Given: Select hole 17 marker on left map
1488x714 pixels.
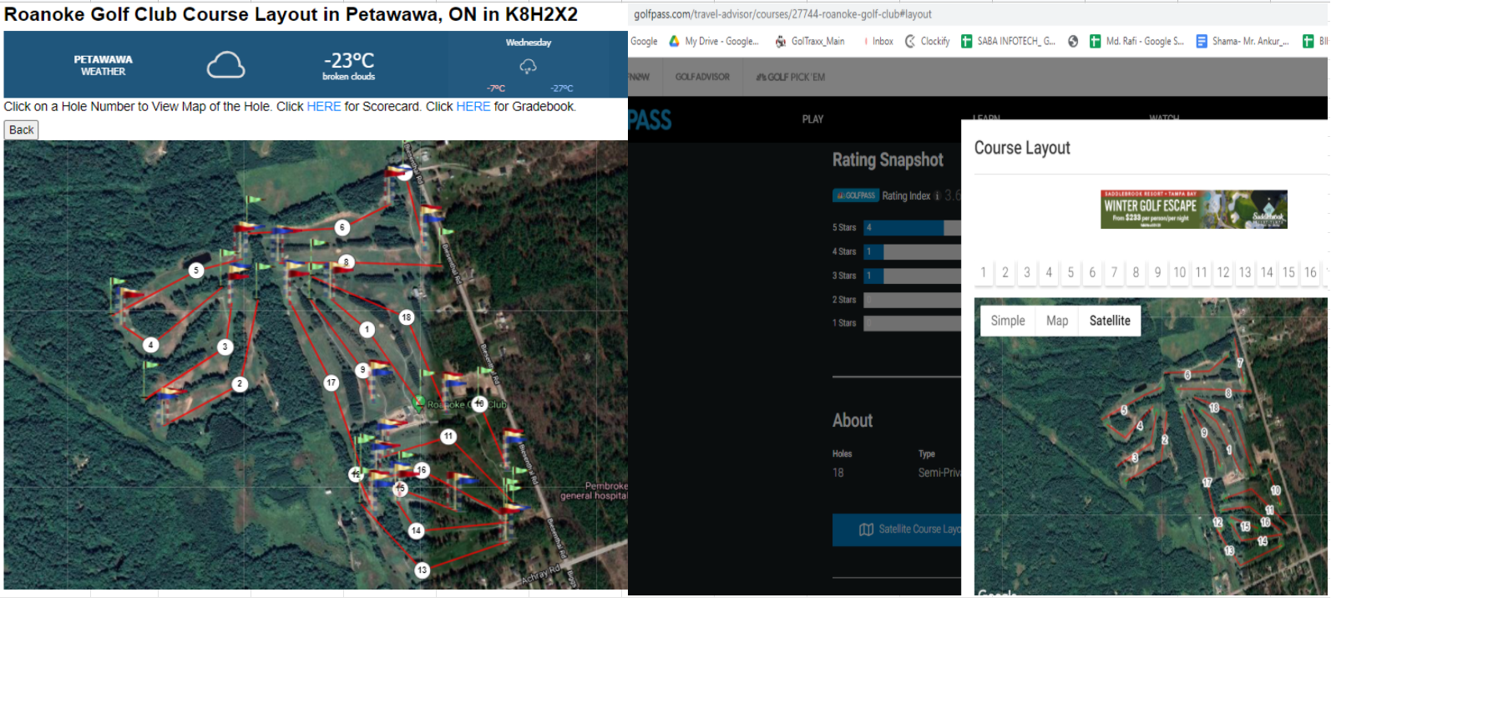Looking at the screenshot, I should click(332, 382).
